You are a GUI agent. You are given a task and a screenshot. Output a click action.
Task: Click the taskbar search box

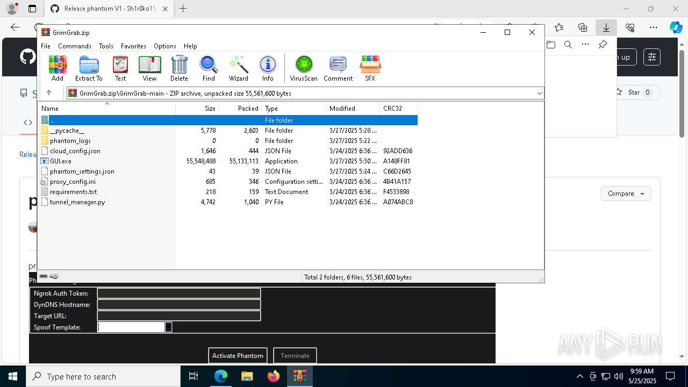click(x=103, y=376)
